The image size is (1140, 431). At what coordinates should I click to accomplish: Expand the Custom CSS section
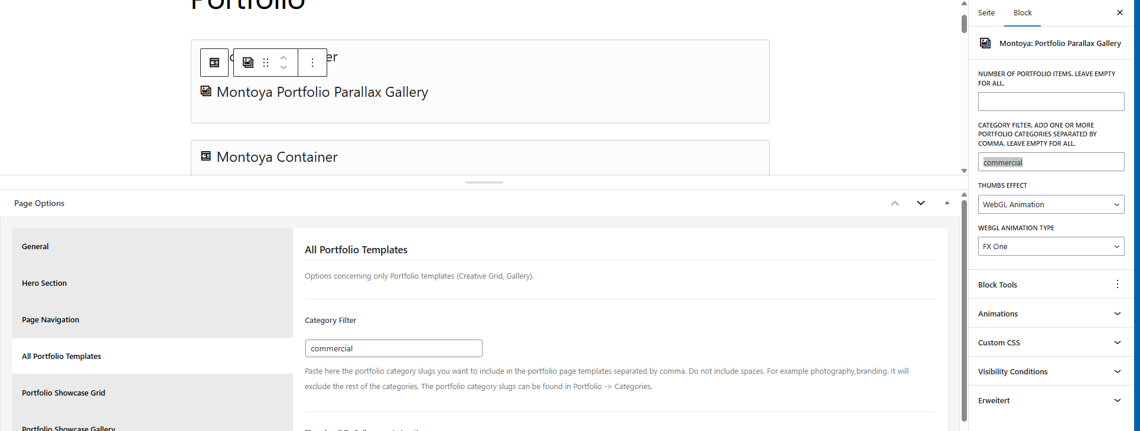1051,342
